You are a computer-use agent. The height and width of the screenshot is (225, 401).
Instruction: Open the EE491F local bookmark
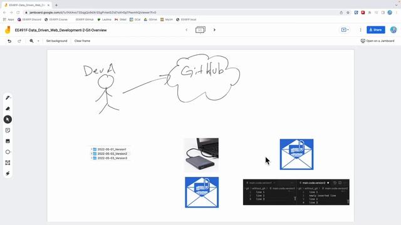186,19
